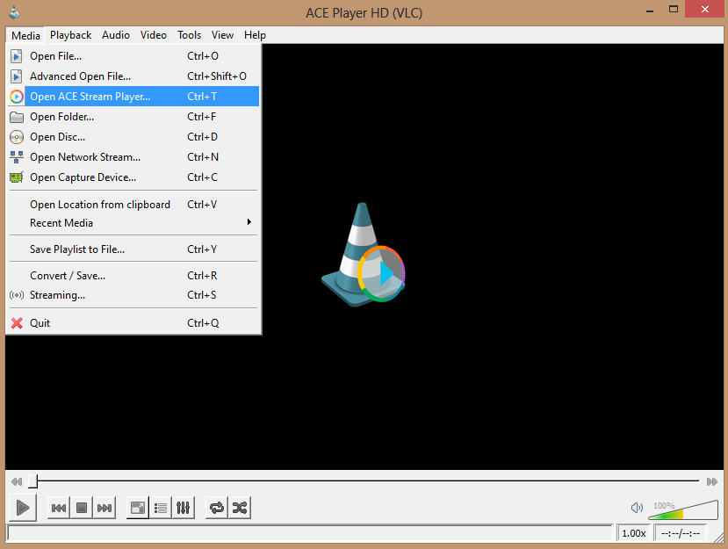Click the VLC cone logo in video area
Viewport: 728px width, 549px height.
point(363,254)
